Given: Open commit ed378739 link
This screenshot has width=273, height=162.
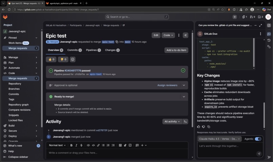Looking at the screenshot, I should (x=102, y=130).
